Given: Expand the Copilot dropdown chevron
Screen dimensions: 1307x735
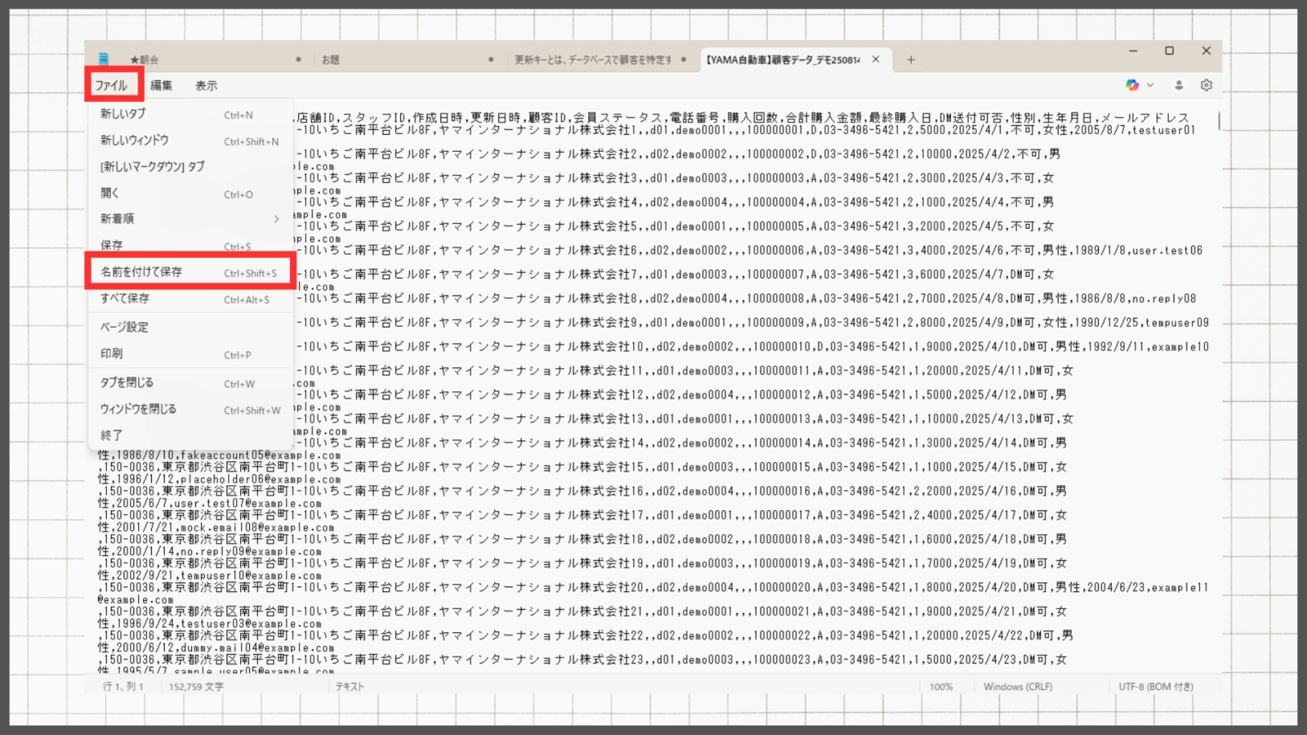Looking at the screenshot, I should 1150,85.
